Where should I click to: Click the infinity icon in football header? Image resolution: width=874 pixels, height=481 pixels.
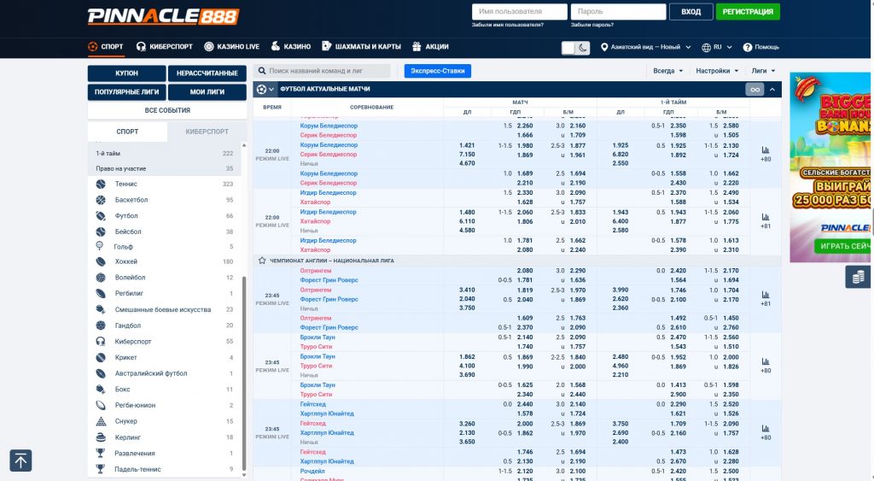755,89
